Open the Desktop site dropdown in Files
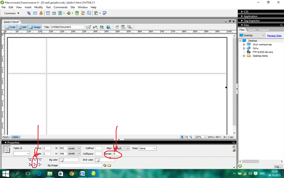Viewport: 284px width, 178px height. point(252,35)
